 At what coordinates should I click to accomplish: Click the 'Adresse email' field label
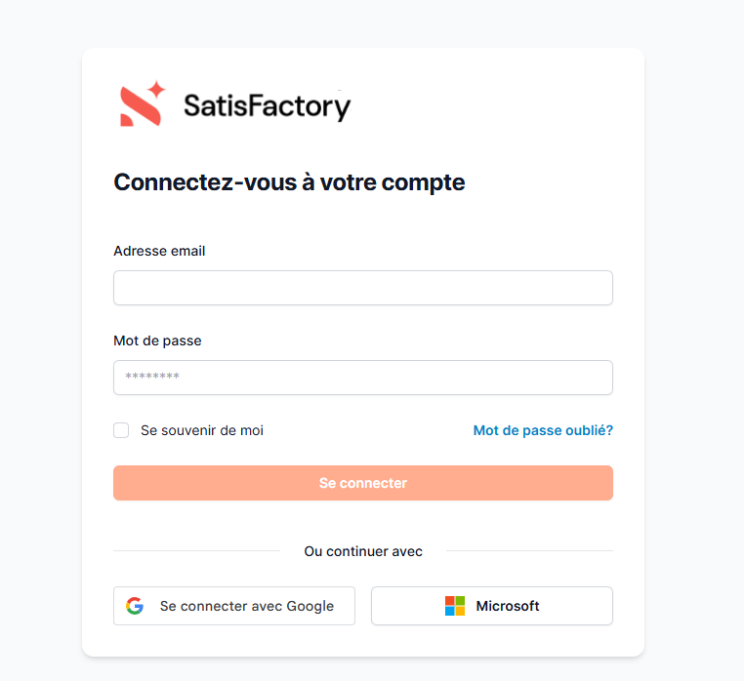coord(159,251)
